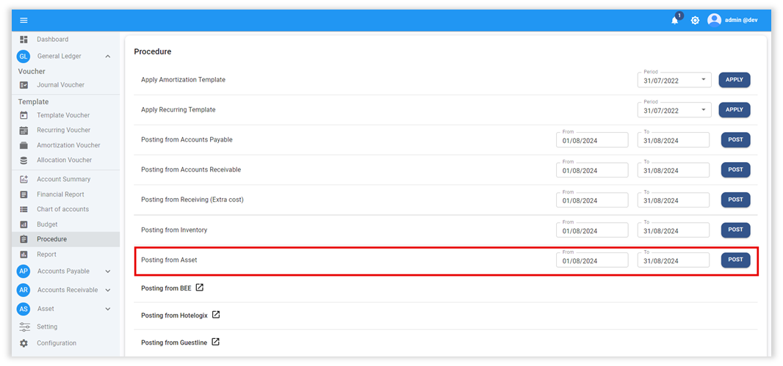Expand the Asset sidebar section

[108, 309]
